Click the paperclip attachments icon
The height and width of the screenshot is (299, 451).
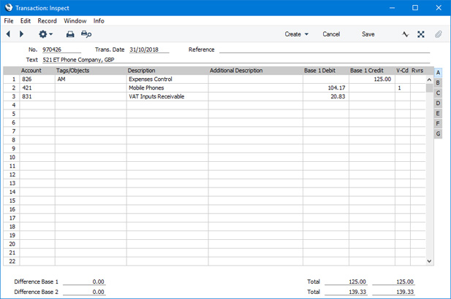[438, 34]
